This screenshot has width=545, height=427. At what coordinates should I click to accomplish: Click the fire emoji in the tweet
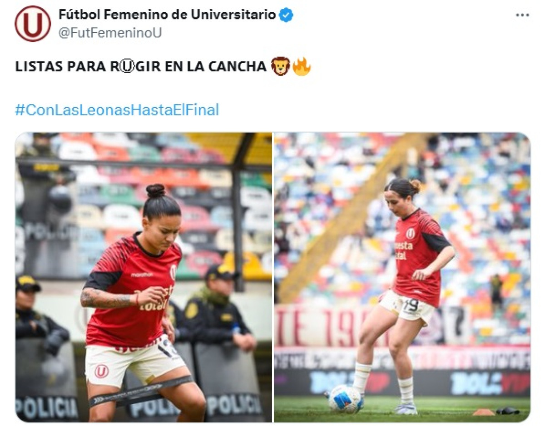(302, 66)
